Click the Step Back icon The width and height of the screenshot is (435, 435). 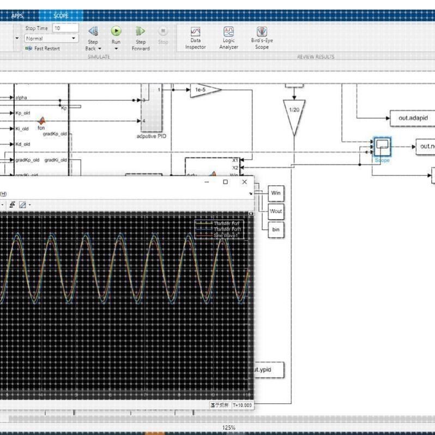(x=93, y=32)
